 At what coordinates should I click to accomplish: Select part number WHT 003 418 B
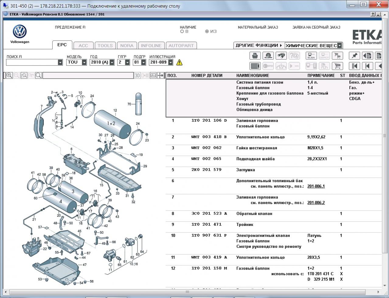click(x=209, y=137)
